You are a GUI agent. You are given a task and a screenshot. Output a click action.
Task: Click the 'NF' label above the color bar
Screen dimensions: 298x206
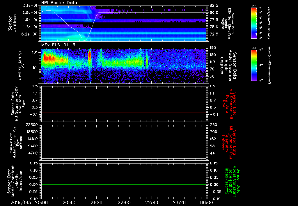coord(254,6)
